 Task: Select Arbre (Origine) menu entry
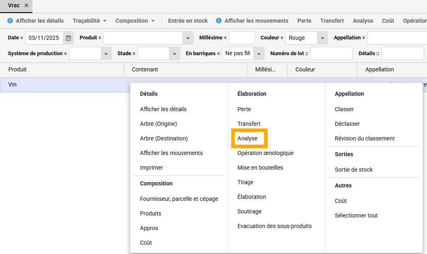[158, 124]
